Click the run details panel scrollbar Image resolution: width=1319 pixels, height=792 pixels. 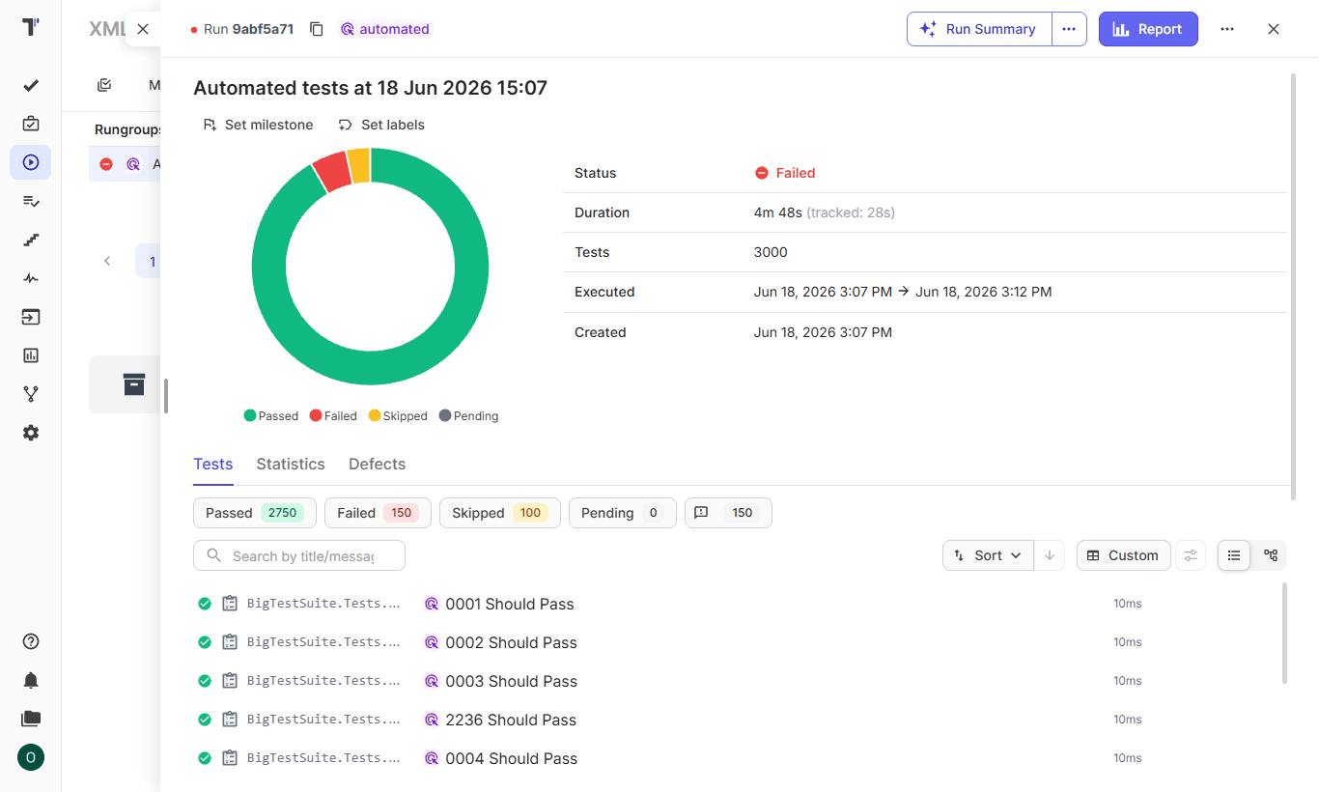[x=1293, y=286]
